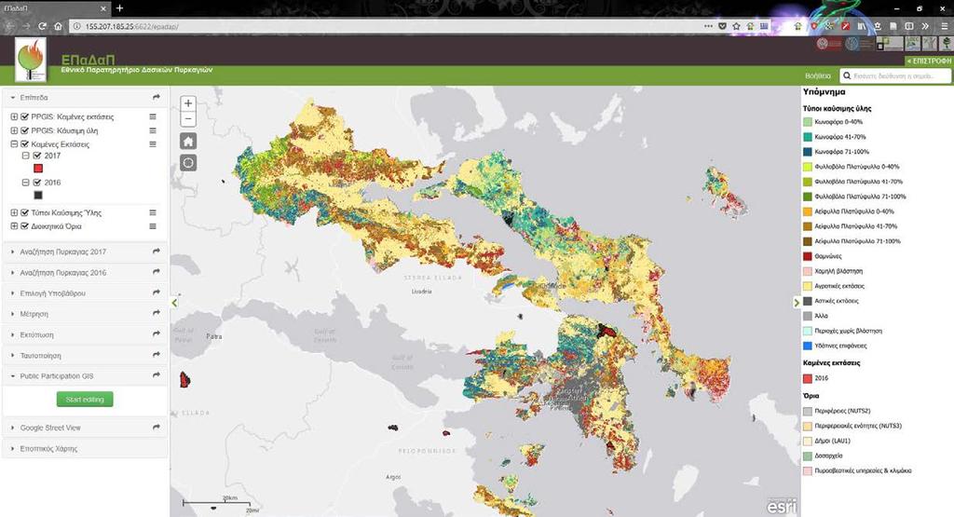Click the browser URL address bar
Image resolution: width=954 pixels, height=517 pixels.
click(389, 26)
